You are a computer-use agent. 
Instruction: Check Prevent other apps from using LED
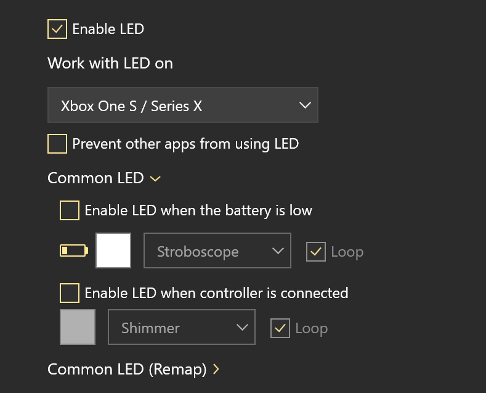pos(57,144)
